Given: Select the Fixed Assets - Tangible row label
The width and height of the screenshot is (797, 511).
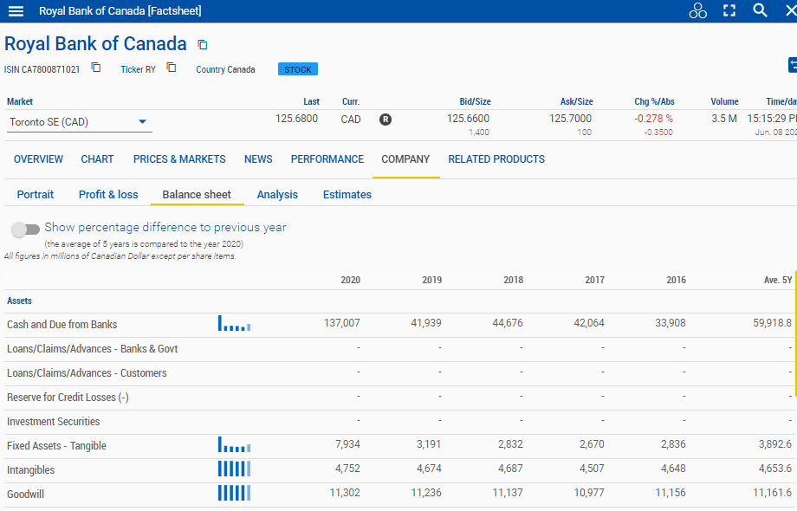Looking at the screenshot, I should click(56, 446).
